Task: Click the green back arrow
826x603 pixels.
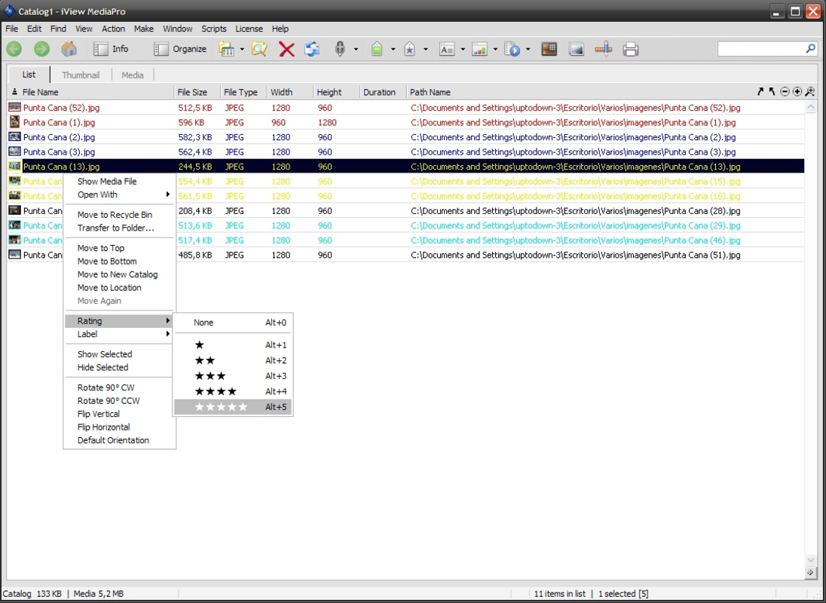Action: pos(14,49)
